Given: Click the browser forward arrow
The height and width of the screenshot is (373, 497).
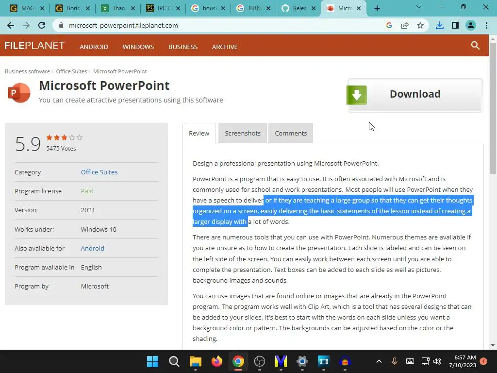Looking at the screenshot, I should point(26,25).
